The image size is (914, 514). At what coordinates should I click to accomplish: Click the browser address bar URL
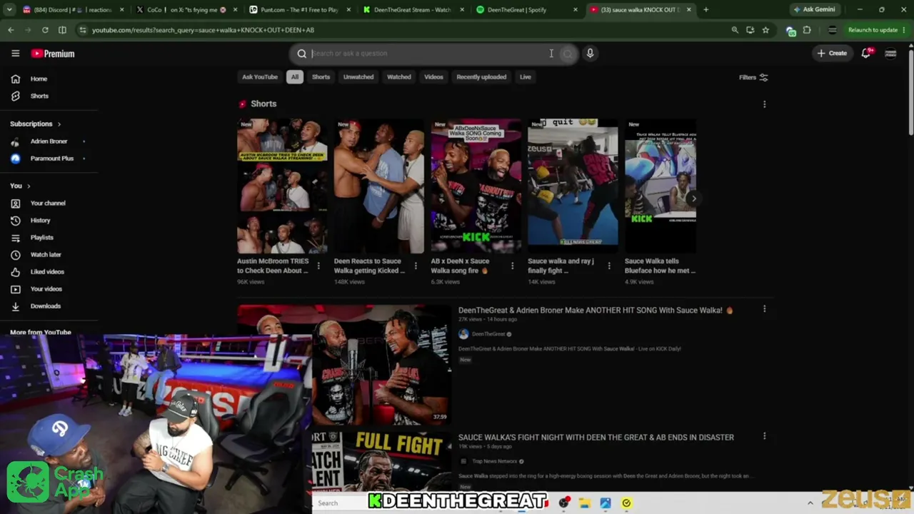point(203,30)
